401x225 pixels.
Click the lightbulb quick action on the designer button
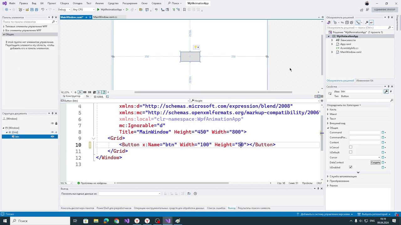coord(196,47)
